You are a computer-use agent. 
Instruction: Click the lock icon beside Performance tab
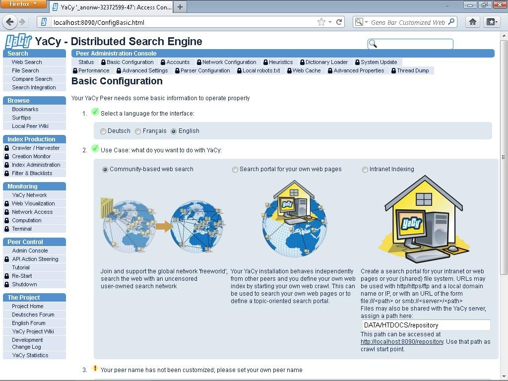tap(75, 70)
